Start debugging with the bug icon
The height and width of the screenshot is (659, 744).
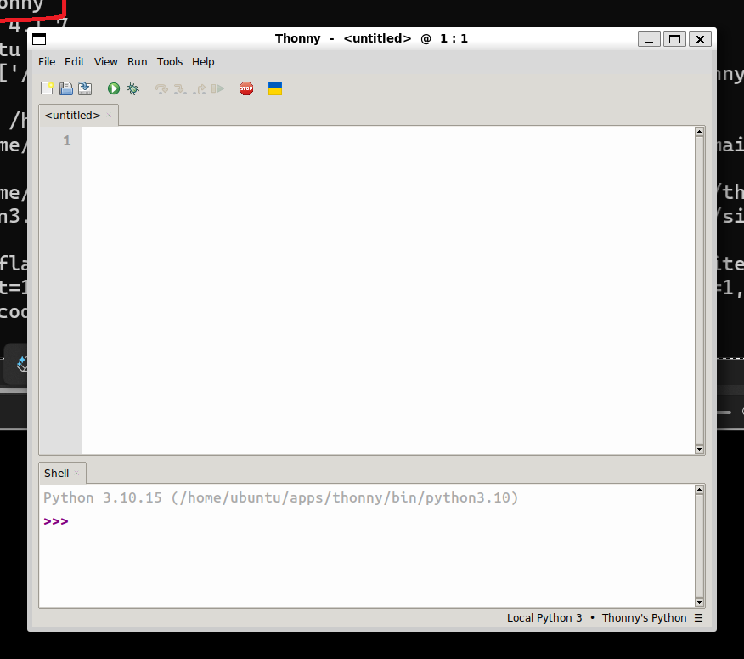click(132, 88)
